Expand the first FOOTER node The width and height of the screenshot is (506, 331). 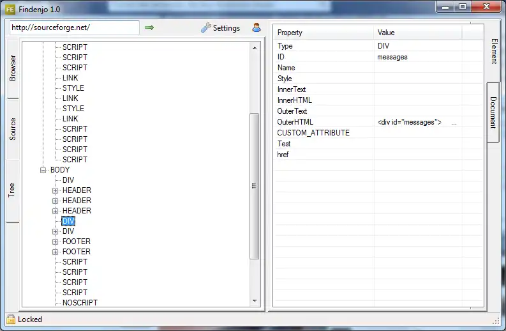pyautogui.click(x=55, y=242)
